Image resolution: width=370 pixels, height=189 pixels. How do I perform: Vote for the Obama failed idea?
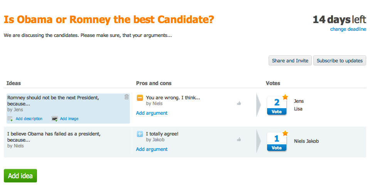(x=277, y=148)
